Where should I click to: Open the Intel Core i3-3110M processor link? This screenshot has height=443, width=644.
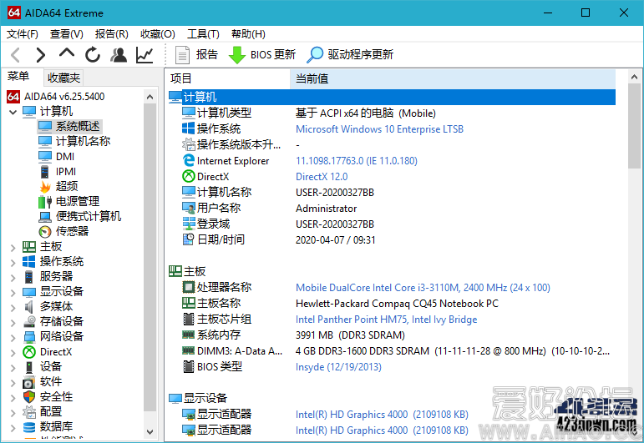click(423, 288)
